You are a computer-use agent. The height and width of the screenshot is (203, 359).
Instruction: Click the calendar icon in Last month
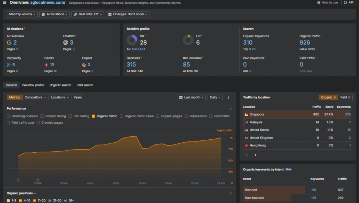click(x=181, y=97)
